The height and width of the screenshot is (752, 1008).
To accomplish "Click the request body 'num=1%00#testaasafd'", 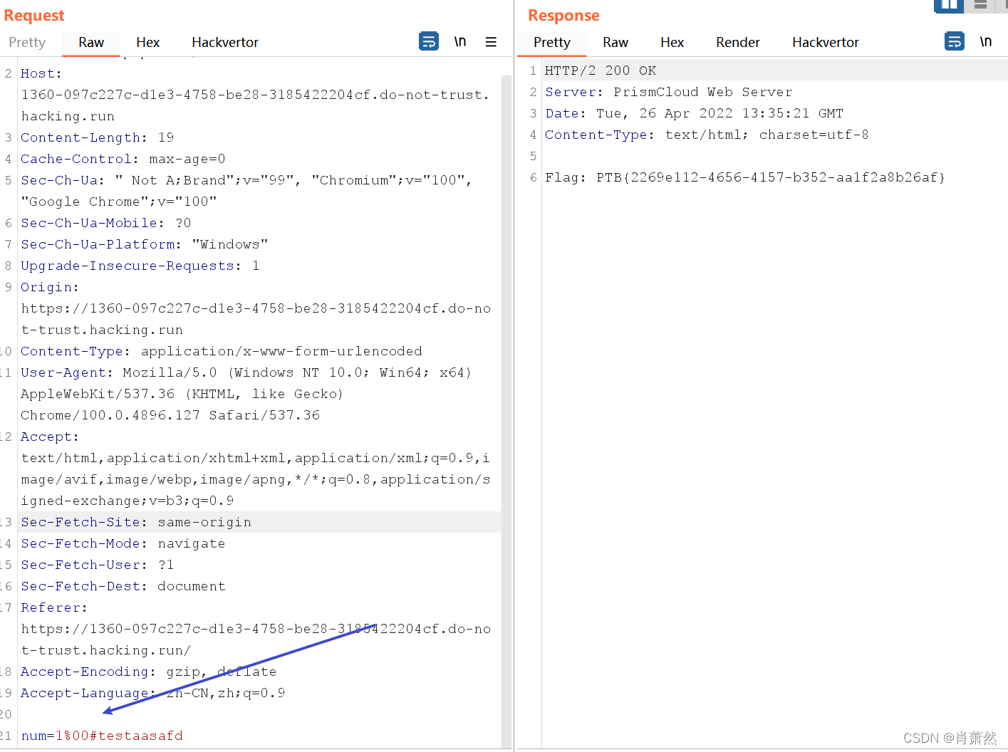I will (102, 736).
